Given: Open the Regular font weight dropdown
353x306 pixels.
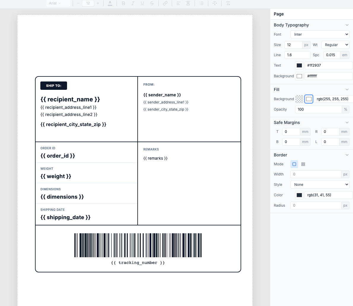Looking at the screenshot, I should (335, 45).
